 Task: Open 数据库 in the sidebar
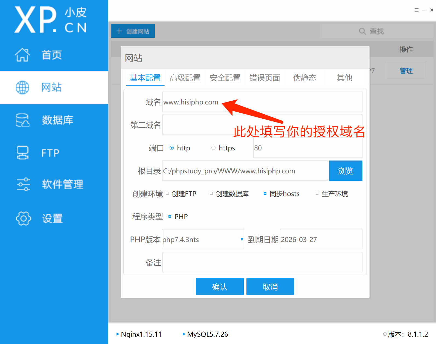point(54,120)
